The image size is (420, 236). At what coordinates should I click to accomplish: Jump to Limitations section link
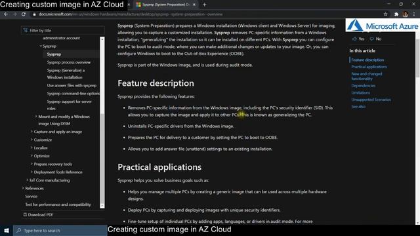pos(360,92)
